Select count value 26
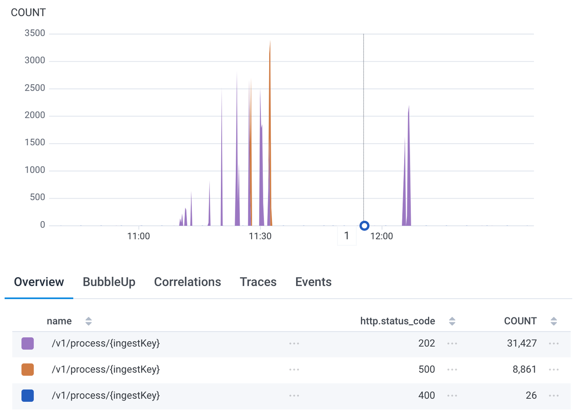573x414 pixels. point(531,395)
